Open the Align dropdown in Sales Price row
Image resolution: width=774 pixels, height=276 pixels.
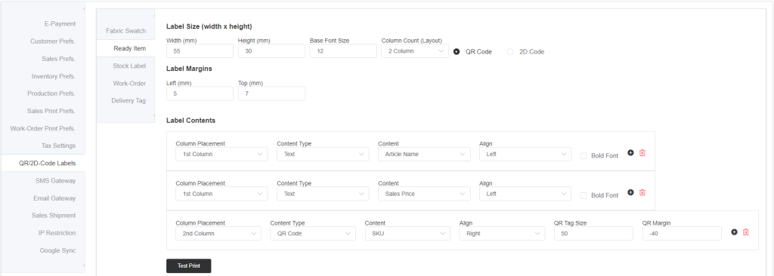pos(525,194)
